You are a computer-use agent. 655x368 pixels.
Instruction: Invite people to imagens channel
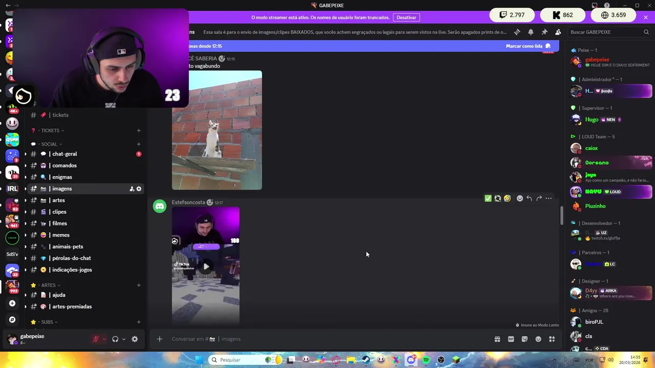click(132, 189)
